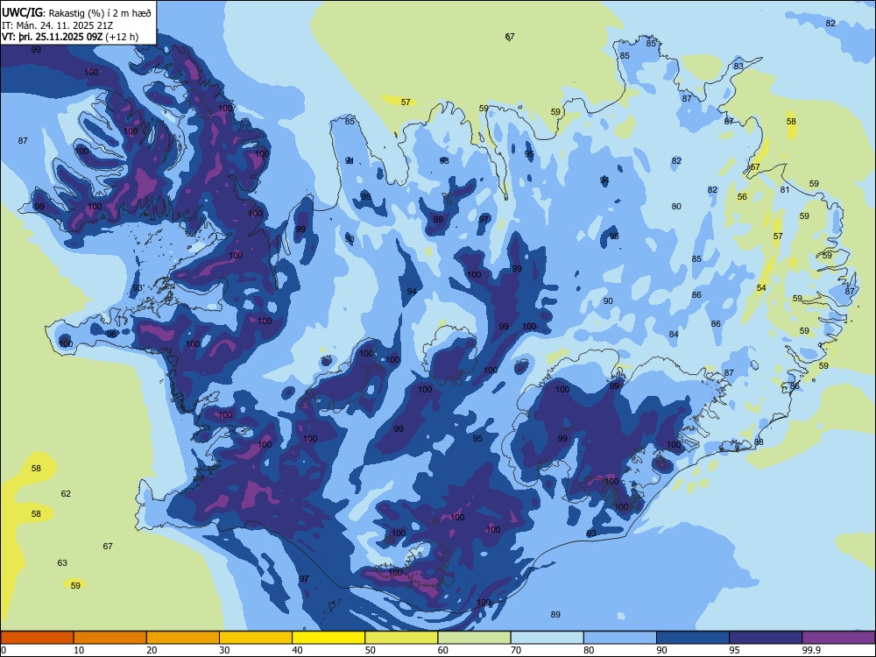Select the 20–30 amber legend swatch
The width and height of the screenshot is (876, 657).
pos(183,638)
